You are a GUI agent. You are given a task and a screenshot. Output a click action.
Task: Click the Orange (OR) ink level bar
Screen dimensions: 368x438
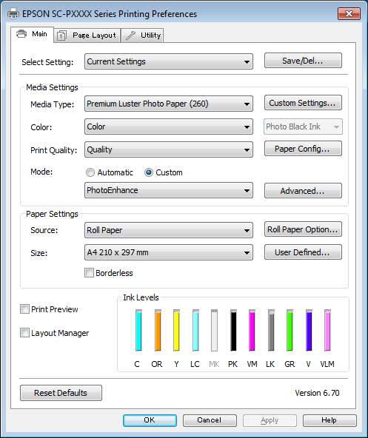coord(158,330)
